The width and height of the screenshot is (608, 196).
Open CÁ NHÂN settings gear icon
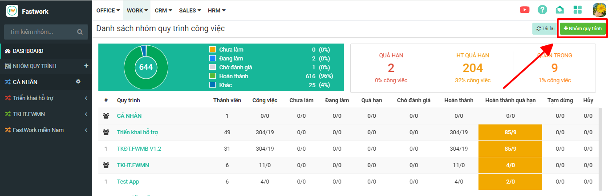pyautogui.click(x=78, y=82)
